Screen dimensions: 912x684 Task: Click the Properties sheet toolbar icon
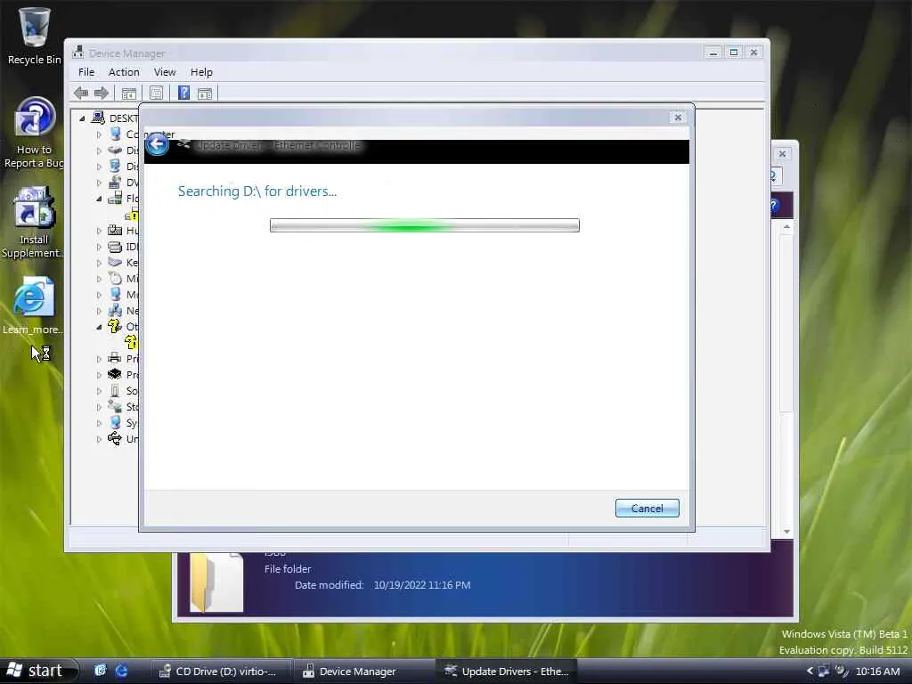click(x=156, y=93)
